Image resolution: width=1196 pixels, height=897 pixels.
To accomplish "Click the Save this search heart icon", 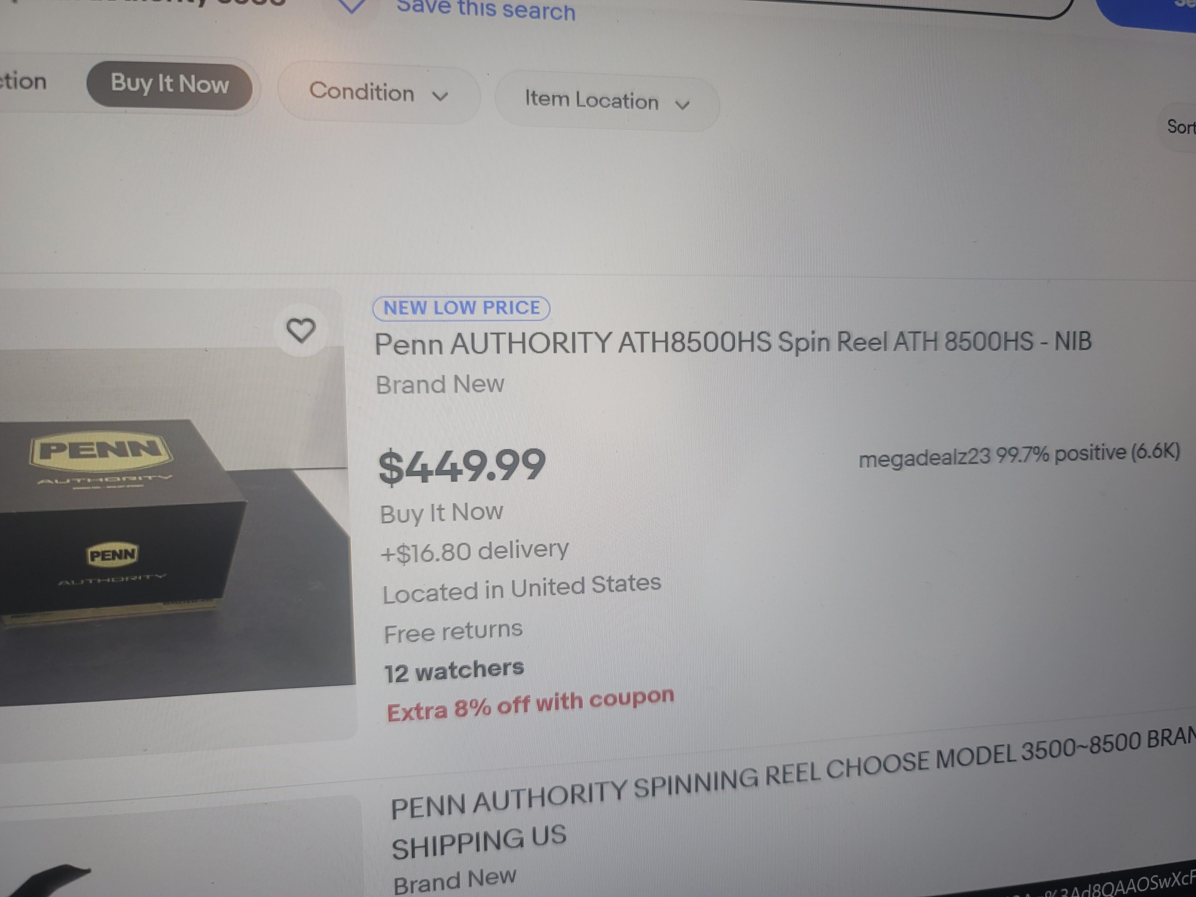I will pyautogui.click(x=352, y=6).
